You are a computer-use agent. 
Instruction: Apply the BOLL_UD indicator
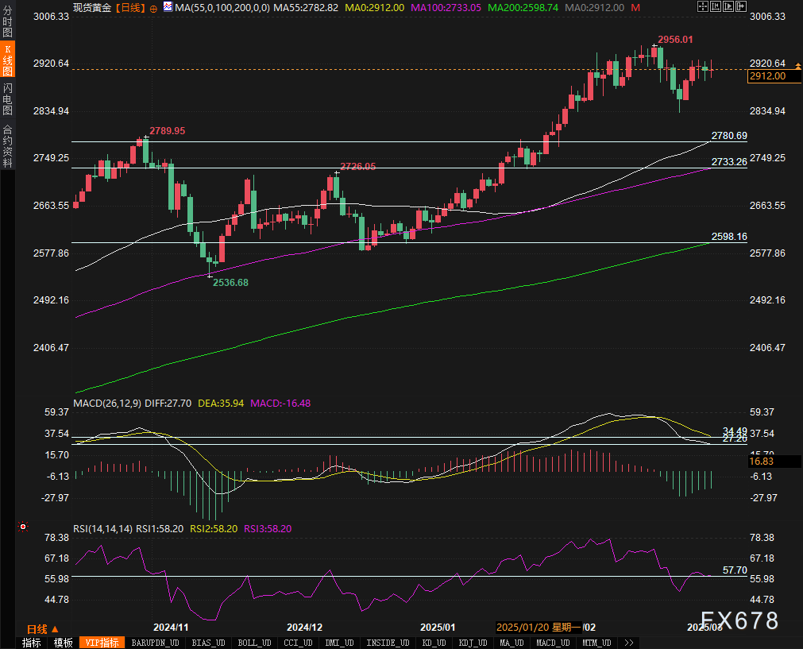tap(254, 643)
